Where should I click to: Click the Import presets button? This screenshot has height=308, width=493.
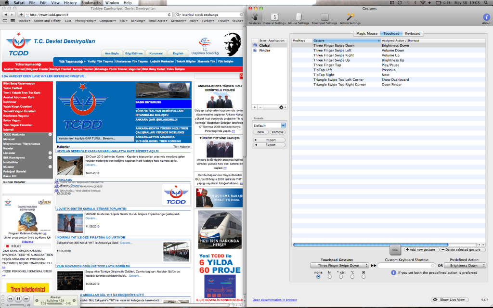pos(269,140)
